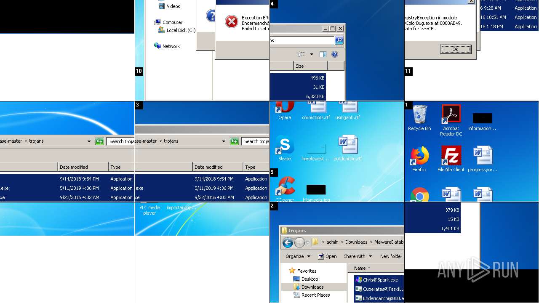
Task: Expand arrow between admin and Downloads breadcrumb
Action: pyautogui.click(x=342, y=242)
